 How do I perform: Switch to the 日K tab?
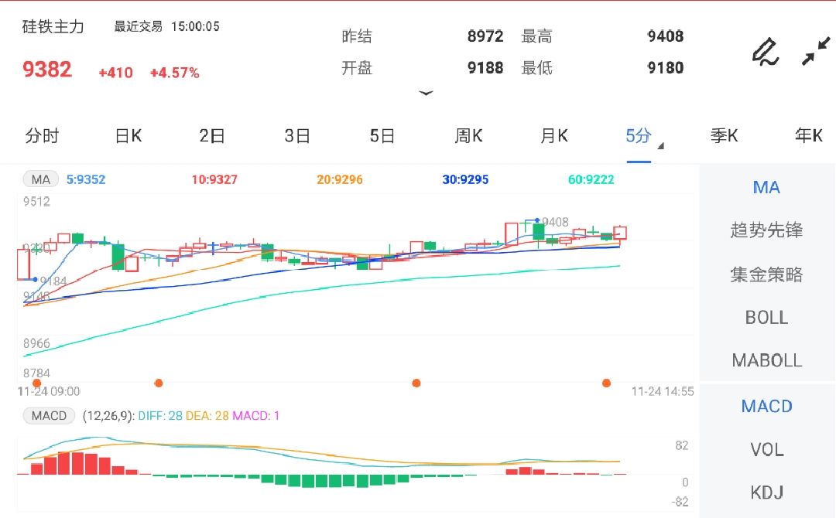[128, 136]
